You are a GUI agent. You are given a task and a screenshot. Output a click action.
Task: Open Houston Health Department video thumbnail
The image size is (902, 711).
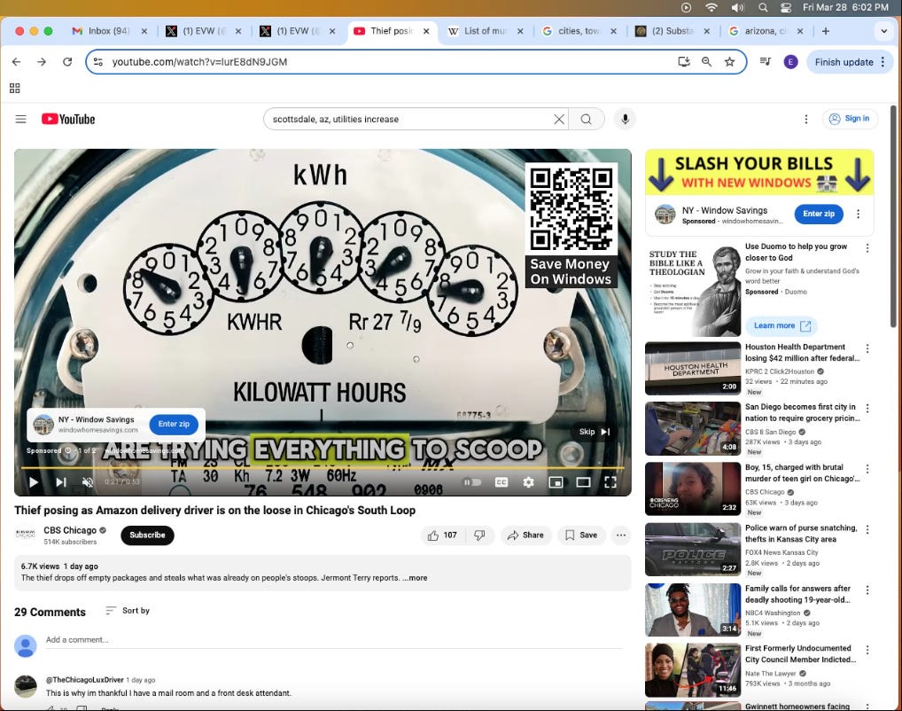tap(693, 369)
